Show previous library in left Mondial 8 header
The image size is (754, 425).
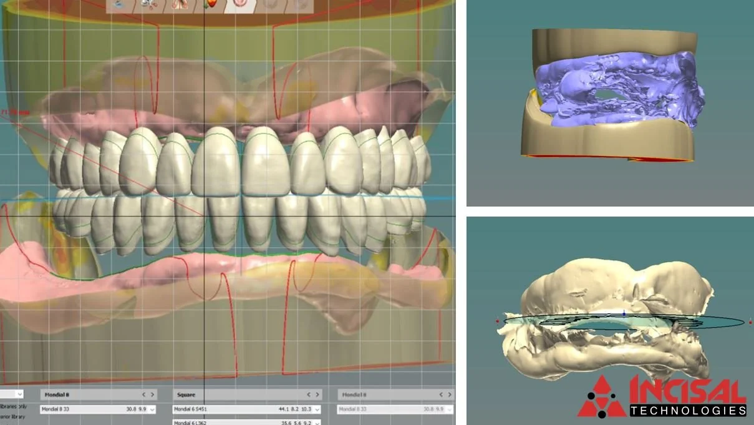(143, 394)
